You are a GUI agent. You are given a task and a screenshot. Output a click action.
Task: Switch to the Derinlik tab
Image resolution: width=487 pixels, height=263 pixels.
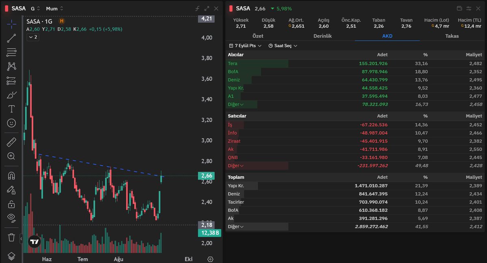pyautogui.click(x=323, y=36)
